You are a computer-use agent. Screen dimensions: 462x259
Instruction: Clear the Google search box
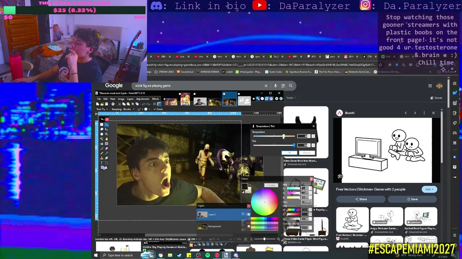click(266, 86)
